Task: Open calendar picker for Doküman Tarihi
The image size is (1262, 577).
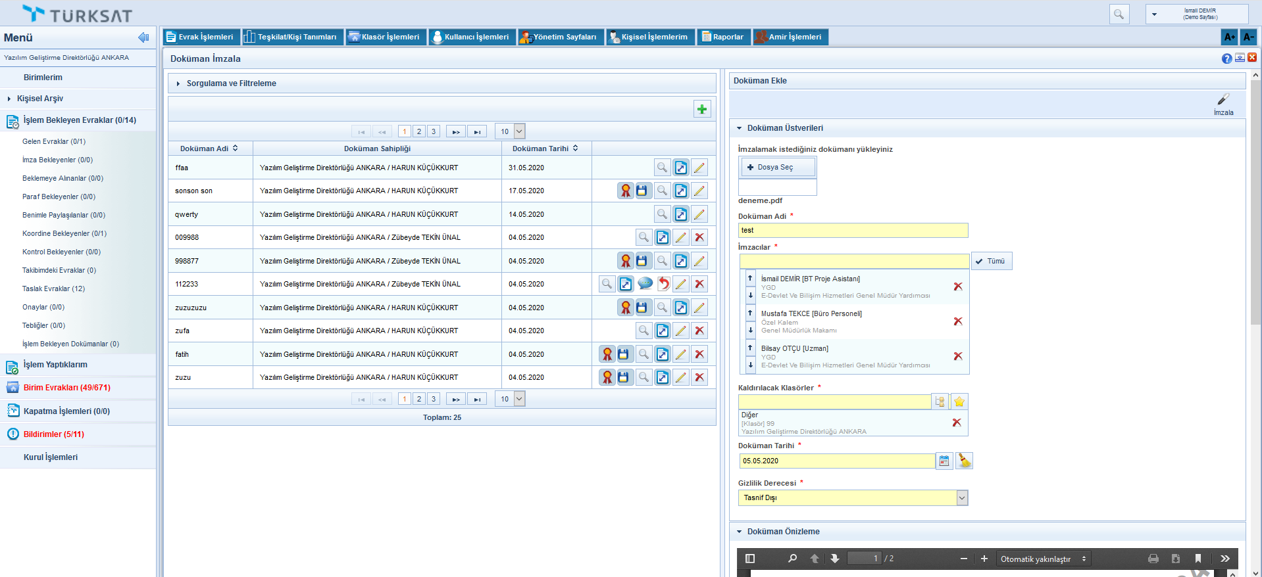Action: (944, 461)
